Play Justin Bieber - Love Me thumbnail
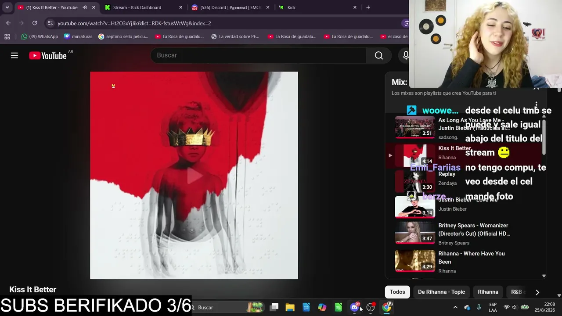The width and height of the screenshot is (562, 316). (x=414, y=207)
